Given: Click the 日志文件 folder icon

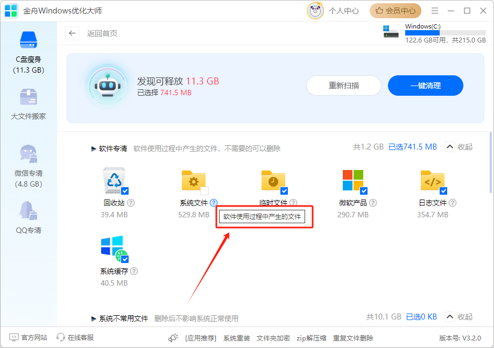Looking at the screenshot, I should tap(433, 181).
